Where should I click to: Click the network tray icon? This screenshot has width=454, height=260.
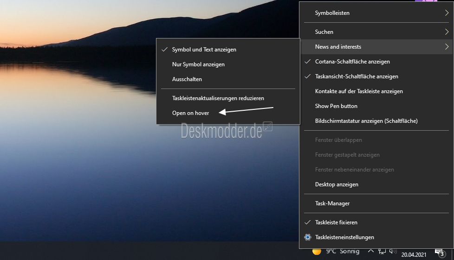coord(382,251)
